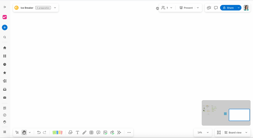Pick the yellow sticky note

59,132
